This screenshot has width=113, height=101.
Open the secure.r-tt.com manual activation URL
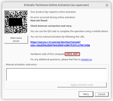60,44
